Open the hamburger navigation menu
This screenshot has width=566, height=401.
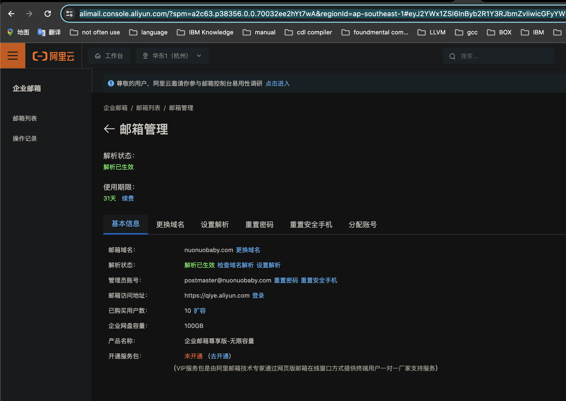pyautogui.click(x=13, y=55)
